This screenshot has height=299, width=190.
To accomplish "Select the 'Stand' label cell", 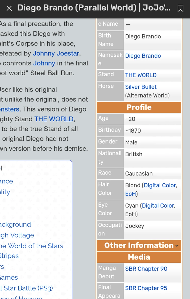I will [x=110, y=75].
